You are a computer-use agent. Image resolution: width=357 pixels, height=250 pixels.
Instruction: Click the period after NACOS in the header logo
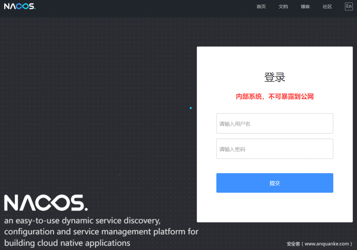[x=34, y=8]
